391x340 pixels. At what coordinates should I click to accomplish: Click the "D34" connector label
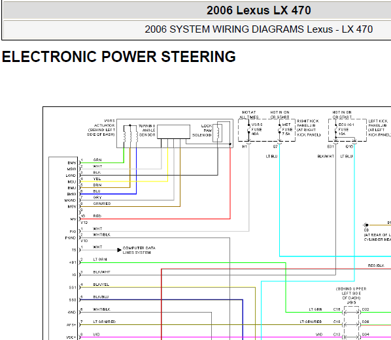click(365, 334)
